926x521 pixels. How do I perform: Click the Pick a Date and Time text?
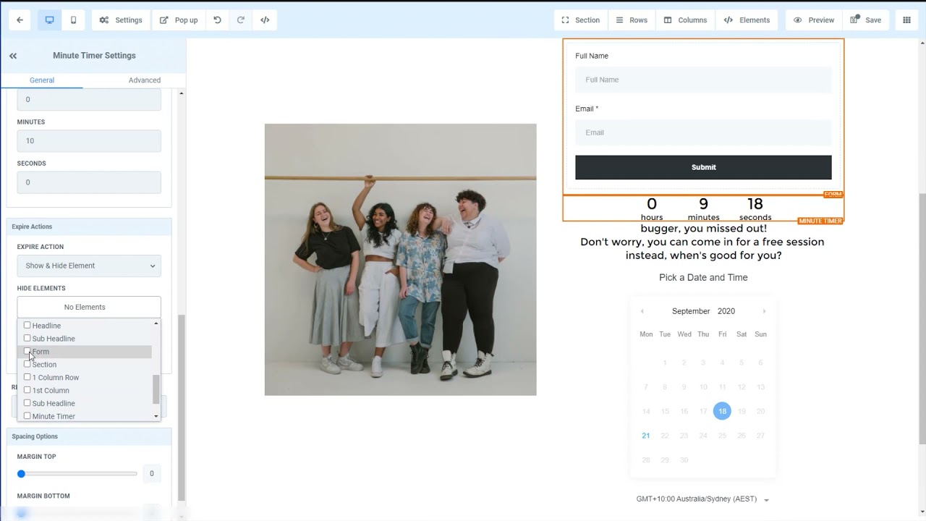point(703,277)
